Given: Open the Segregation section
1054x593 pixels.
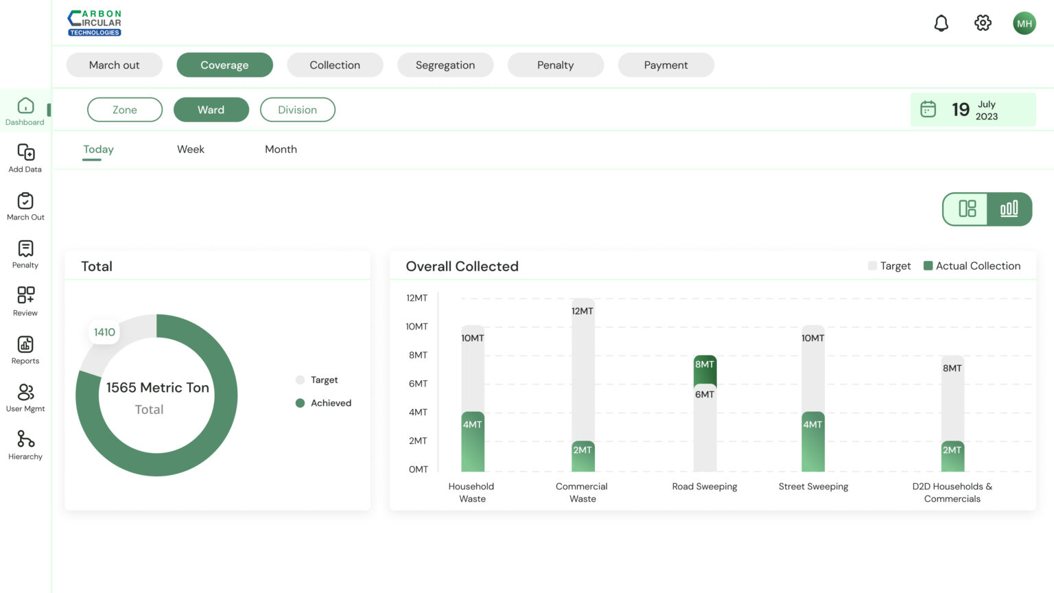Looking at the screenshot, I should click(x=445, y=65).
